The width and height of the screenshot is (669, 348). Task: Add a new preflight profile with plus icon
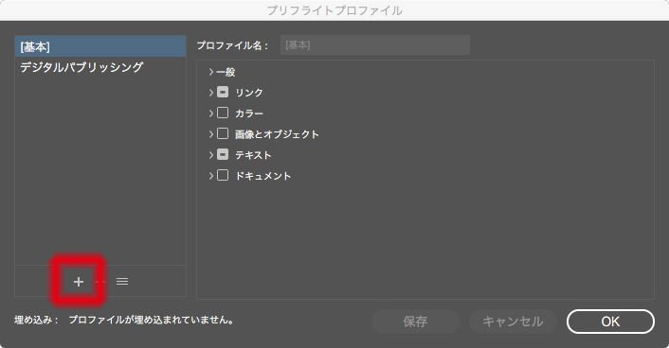(79, 282)
